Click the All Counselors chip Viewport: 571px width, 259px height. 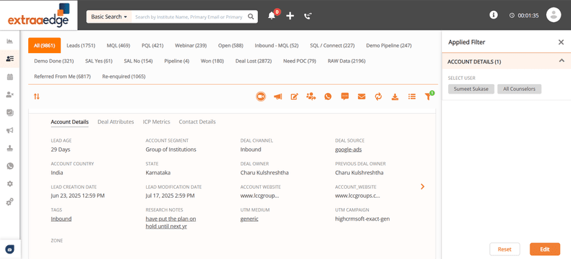519,89
